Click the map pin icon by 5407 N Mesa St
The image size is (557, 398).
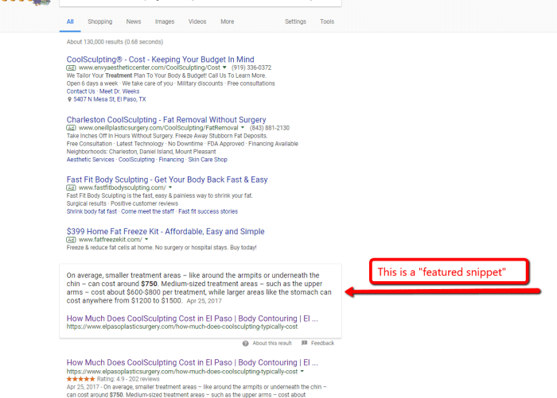[x=69, y=99]
